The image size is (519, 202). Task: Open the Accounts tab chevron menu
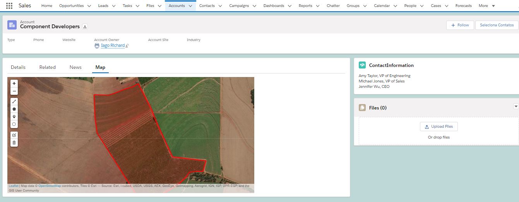pyautogui.click(x=190, y=6)
